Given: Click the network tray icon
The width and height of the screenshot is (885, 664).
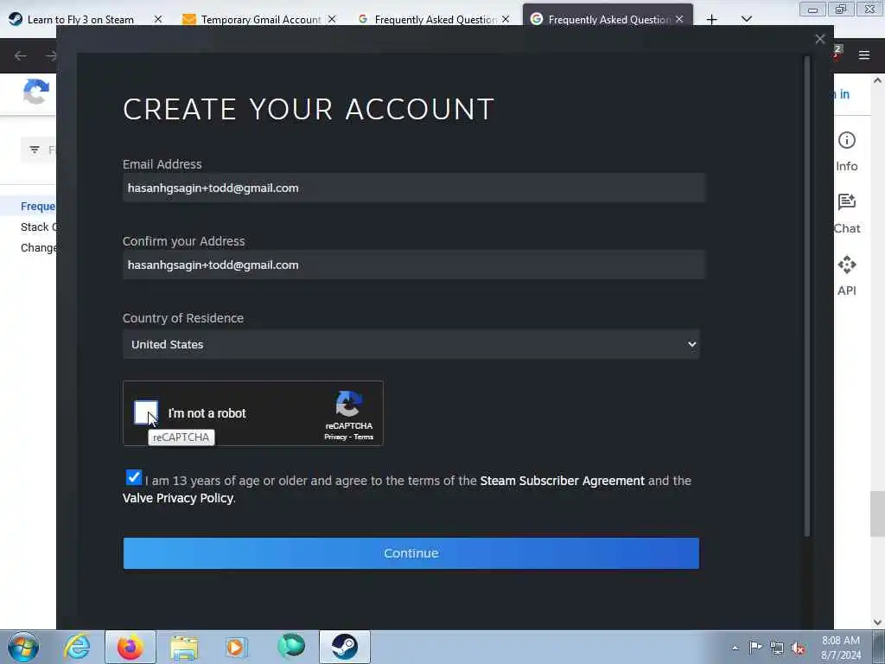Looking at the screenshot, I should point(777,648).
